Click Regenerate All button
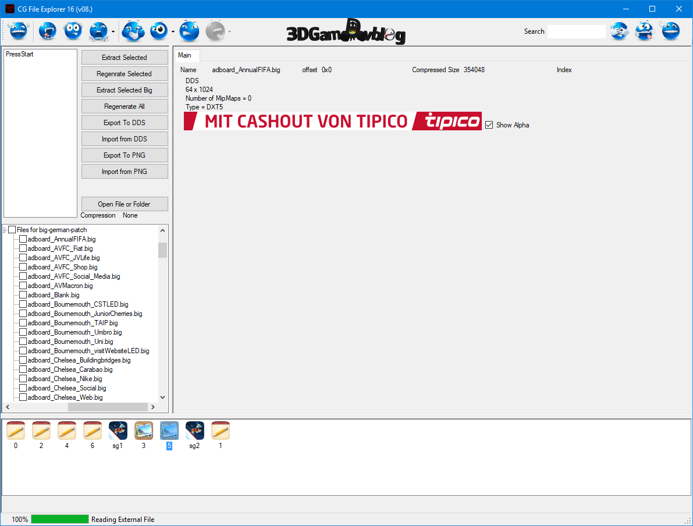693x526 pixels. point(125,106)
